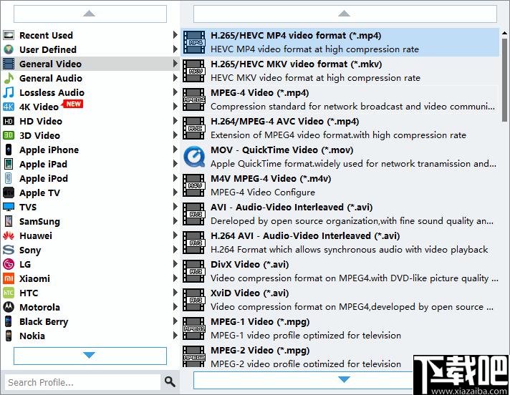The width and height of the screenshot is (510, 395).
Task: Open the 3D Video category
Action: pyautogui.click(x=90, y=135)
